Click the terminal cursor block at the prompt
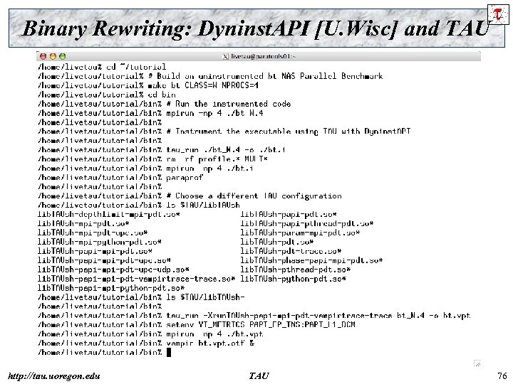The image size is (513, 384). 169,352
